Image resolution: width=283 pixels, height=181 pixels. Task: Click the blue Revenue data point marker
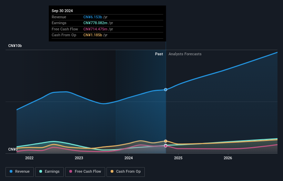(165, 89)
